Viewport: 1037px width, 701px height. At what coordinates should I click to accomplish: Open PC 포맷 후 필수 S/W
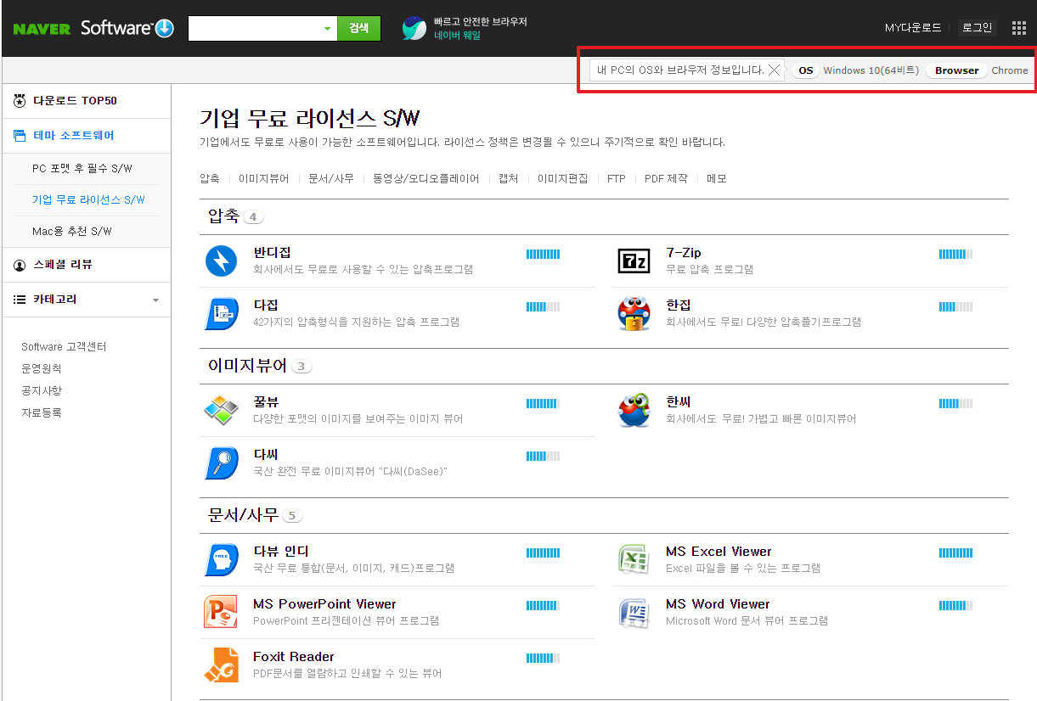(82, 169)
